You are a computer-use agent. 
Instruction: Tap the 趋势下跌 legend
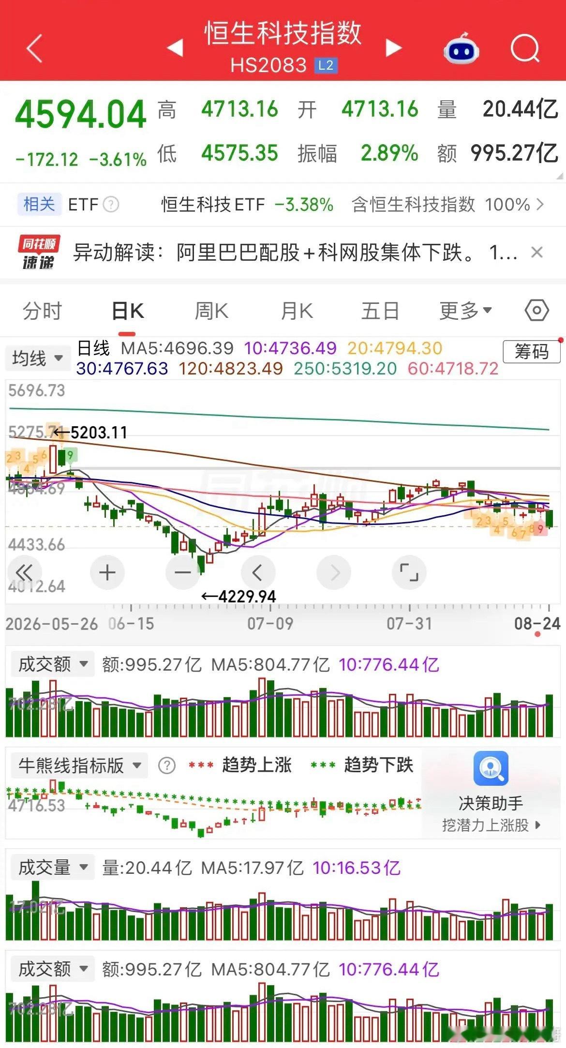pyautogui.click(x=362, y=765)
